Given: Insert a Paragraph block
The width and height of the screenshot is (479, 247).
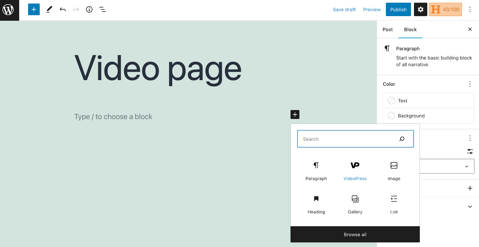Looking at the screenshot, I should (316, 171).
